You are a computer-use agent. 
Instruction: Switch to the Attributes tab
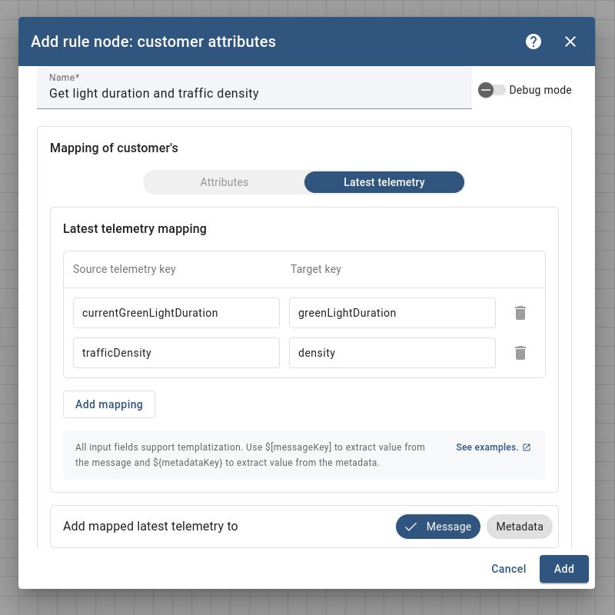(224, 182)
